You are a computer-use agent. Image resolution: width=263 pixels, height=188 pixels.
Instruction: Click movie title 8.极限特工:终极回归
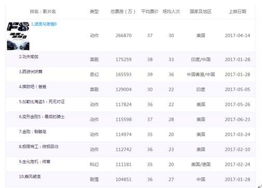tap(38, 147)
